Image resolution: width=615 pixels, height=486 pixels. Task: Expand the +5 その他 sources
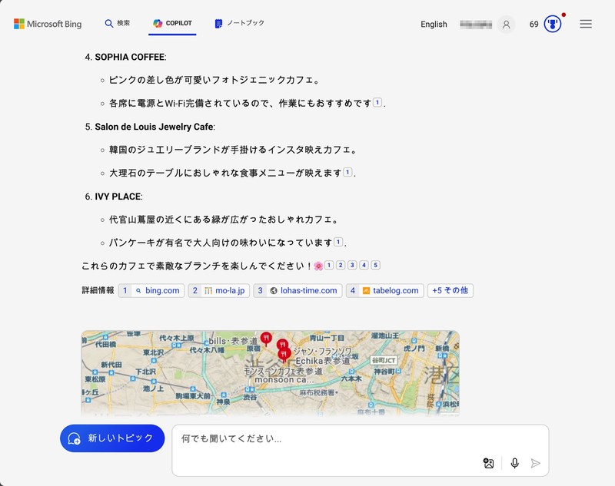450,290
